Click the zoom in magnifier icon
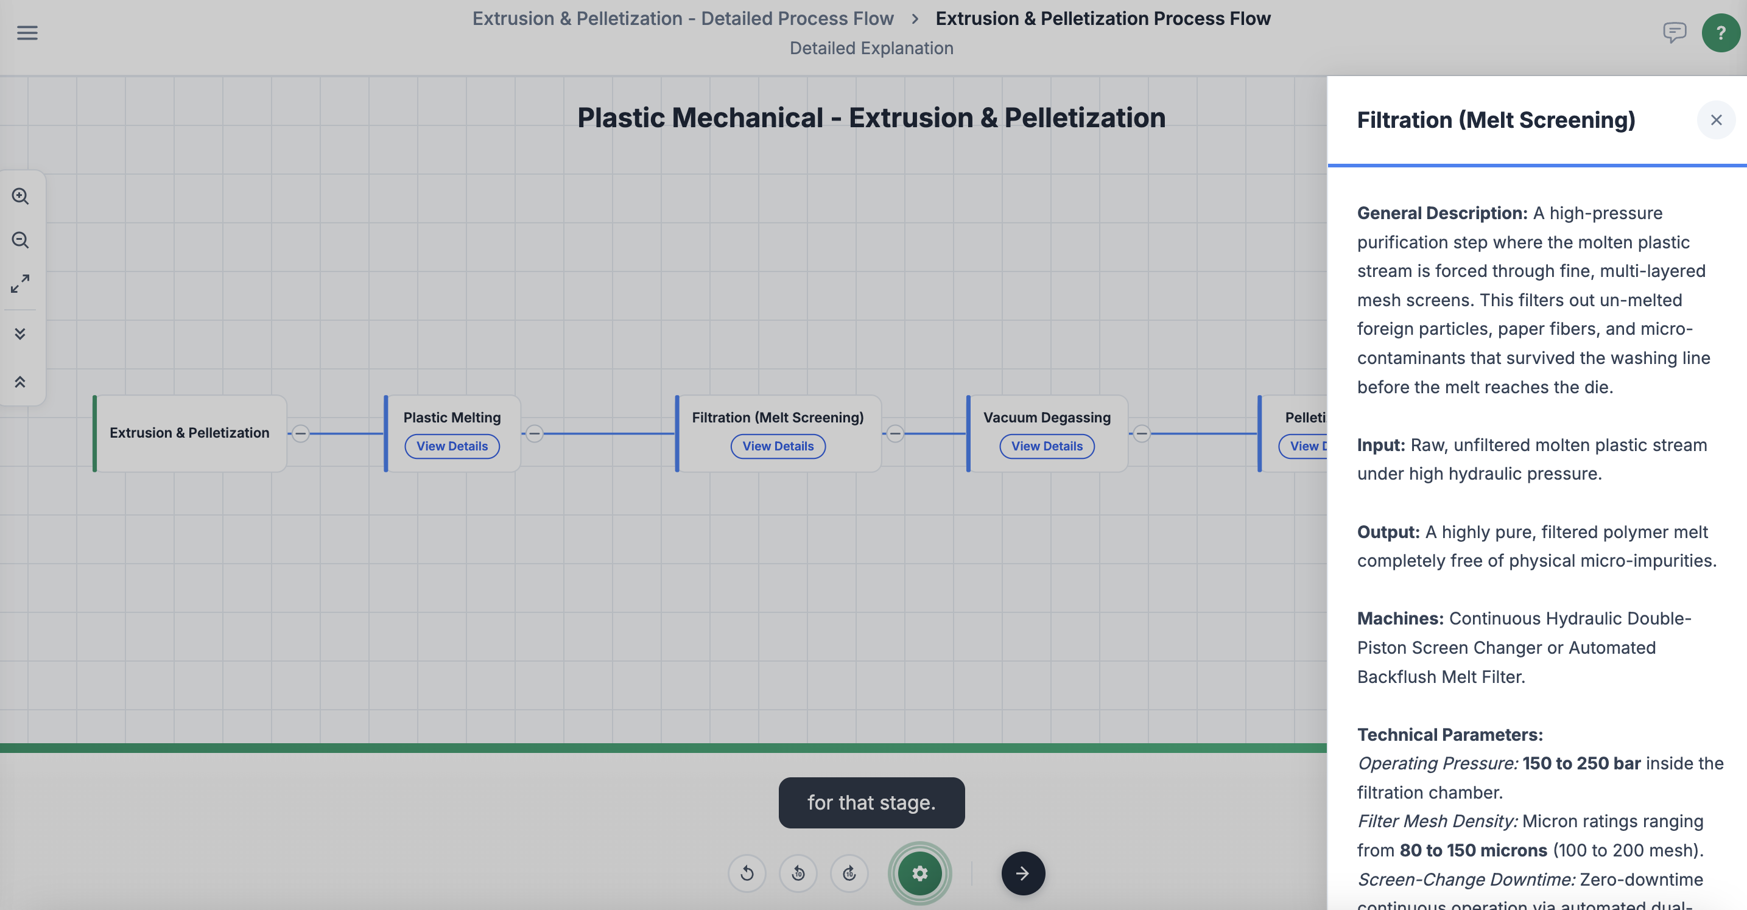1747x910 pixels. point(20,196)
